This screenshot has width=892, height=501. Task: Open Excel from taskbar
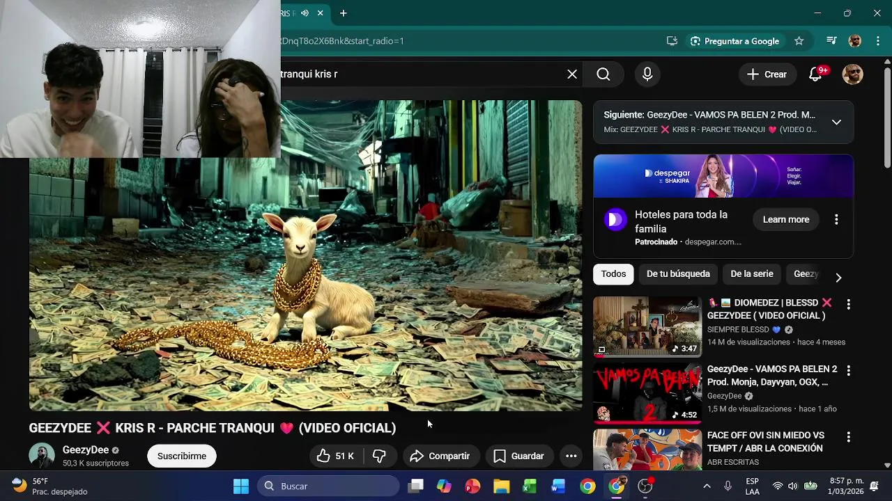(x=530, y=486)
